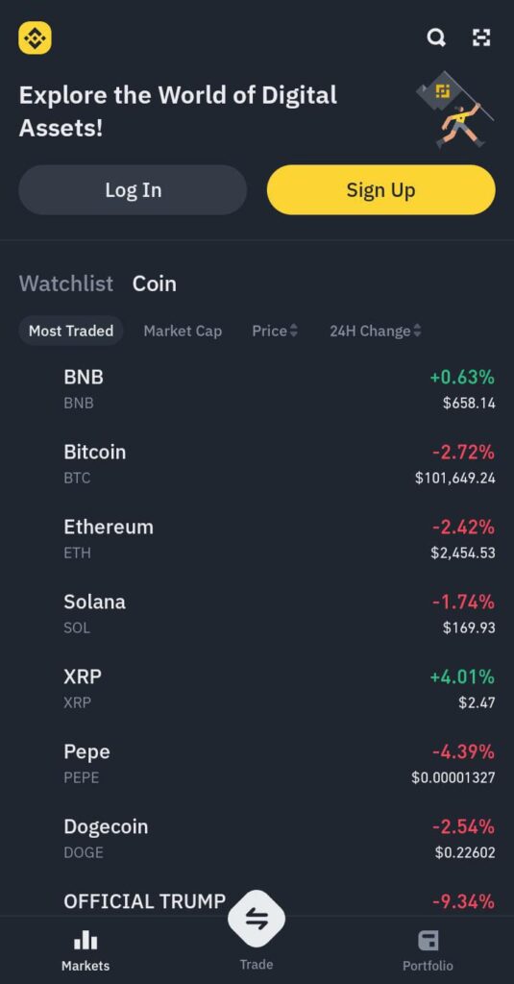Viewport: 514px width, 984px height.
Task: Open the QR code scanner icon
Action: 481,37
